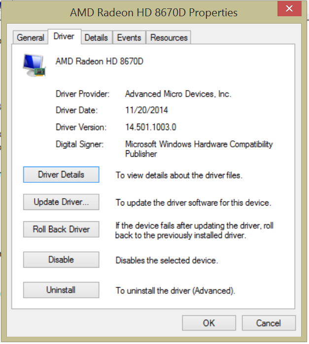
Task: Switch to the General tab
Action: click(31, 37)
